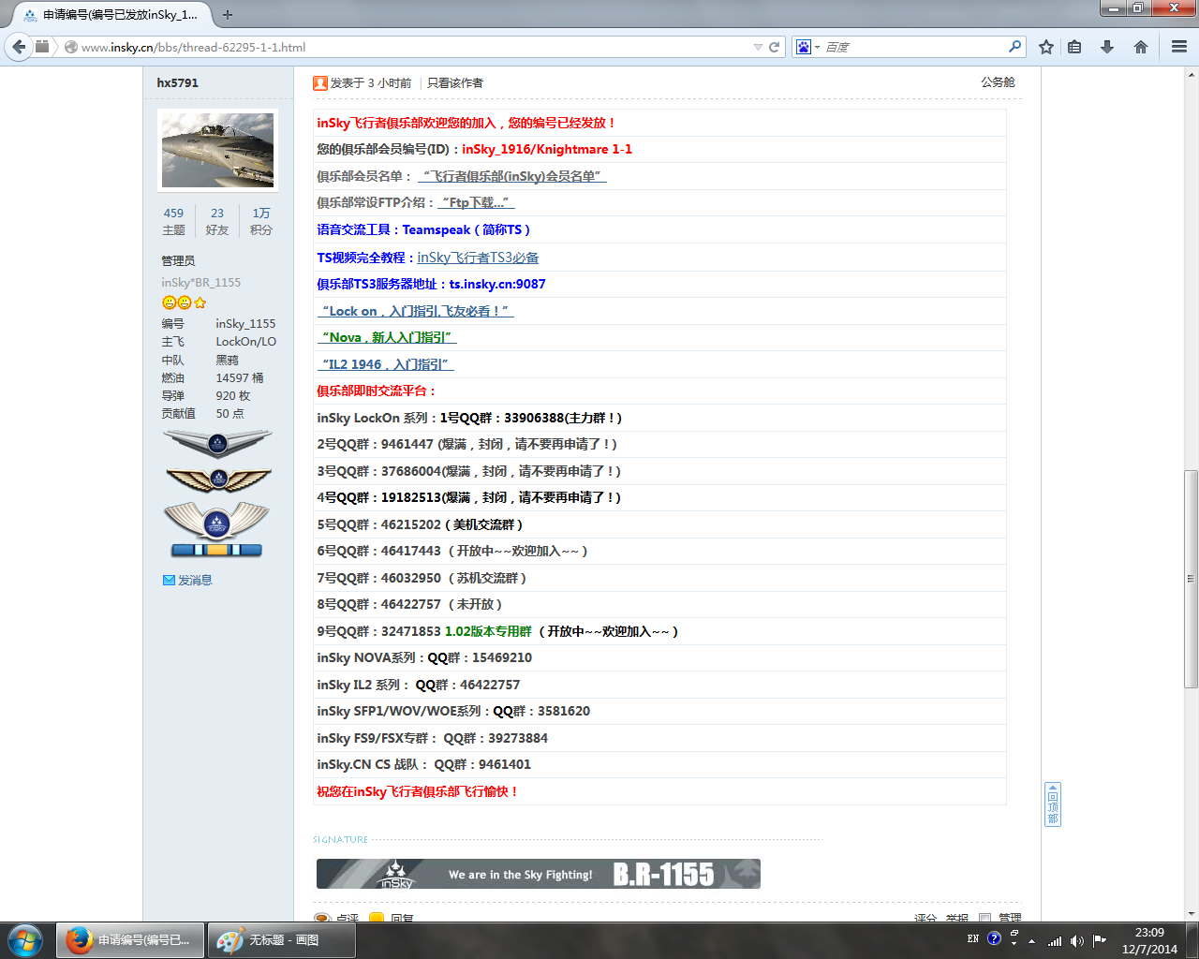The height and width of the screenshot is (959, 1199).
Task: Click the folder icon beside the back button
Action: tap(42, 47)
